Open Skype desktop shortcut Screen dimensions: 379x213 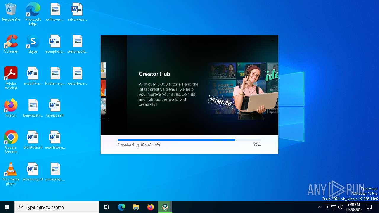tap(33, 44)
